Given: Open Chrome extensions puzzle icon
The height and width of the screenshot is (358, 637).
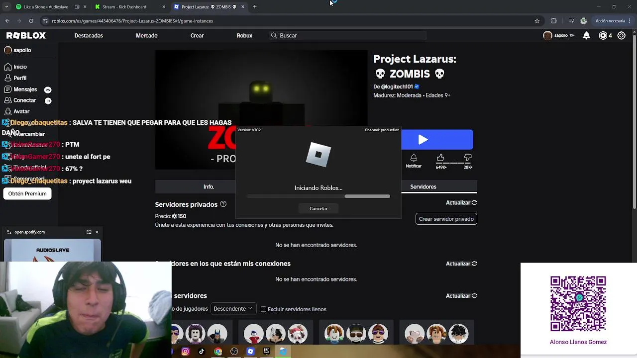Looking at the screenshot, I should tap(554, 21).
